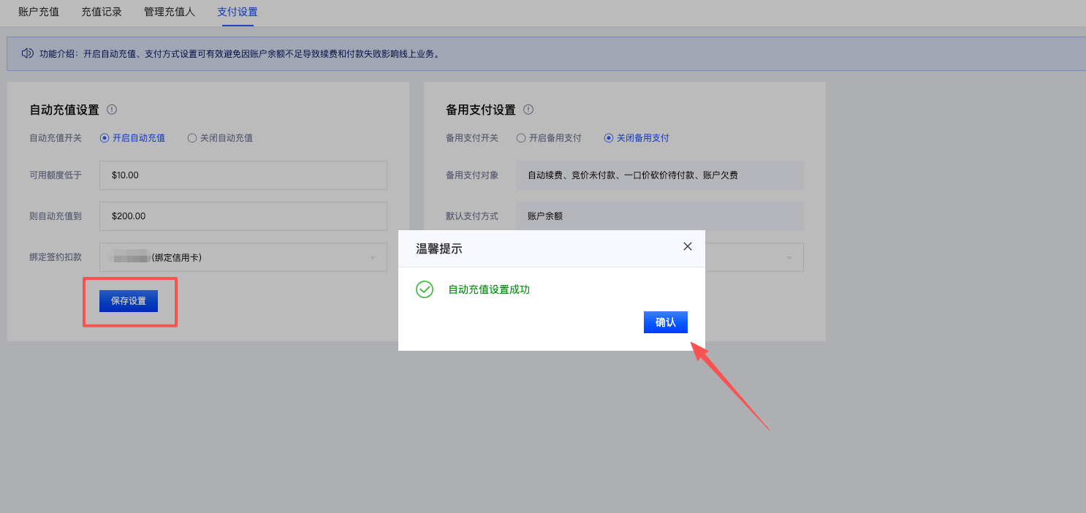
Task: Switch to the 账户充值 tab
Action: (39, 12)
